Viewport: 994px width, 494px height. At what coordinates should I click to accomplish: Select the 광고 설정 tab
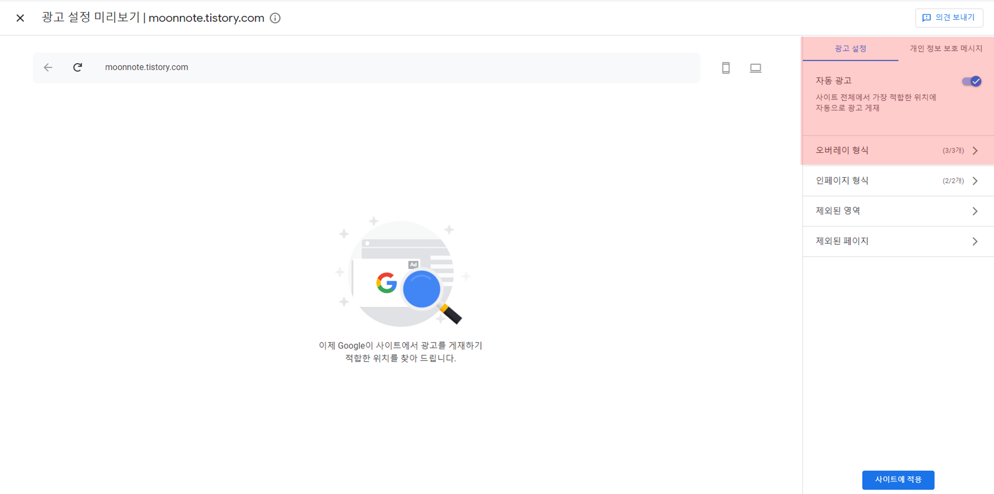click(850, 49)
